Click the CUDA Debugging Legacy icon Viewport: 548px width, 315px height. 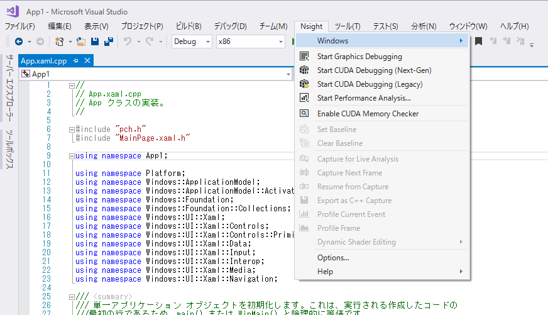pos(304,84)
